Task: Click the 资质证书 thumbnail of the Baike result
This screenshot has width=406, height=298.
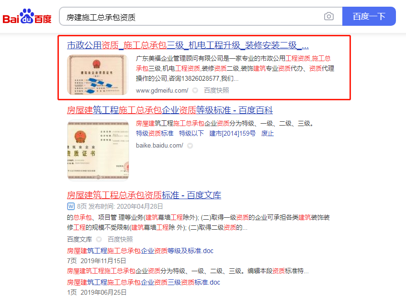Action: pyautogui.click(x=98, y=150)
